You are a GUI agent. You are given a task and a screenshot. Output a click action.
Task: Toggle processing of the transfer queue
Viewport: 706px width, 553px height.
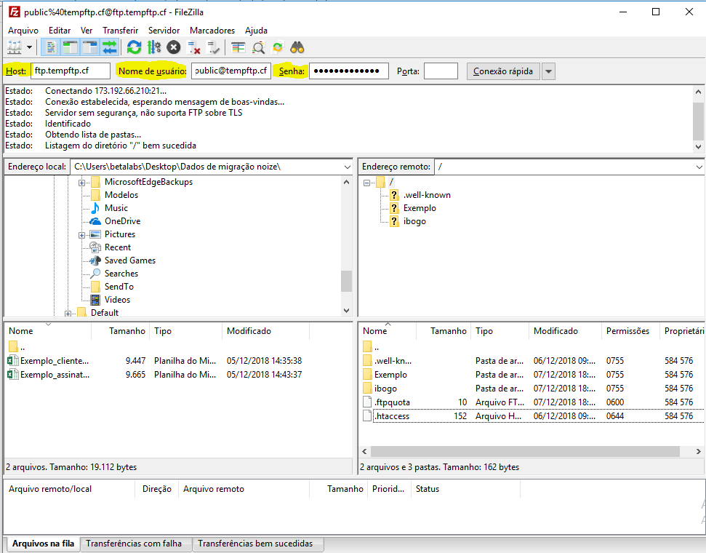(x=153, y=48)
